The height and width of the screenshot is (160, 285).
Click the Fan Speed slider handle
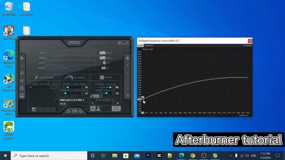pos(92,103)
